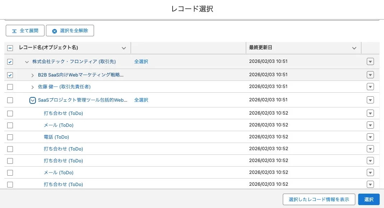Click the 選択を全解除 button
Image resolution: width=384 pixels, height=208 pixels.
click(x=70, y=31)
